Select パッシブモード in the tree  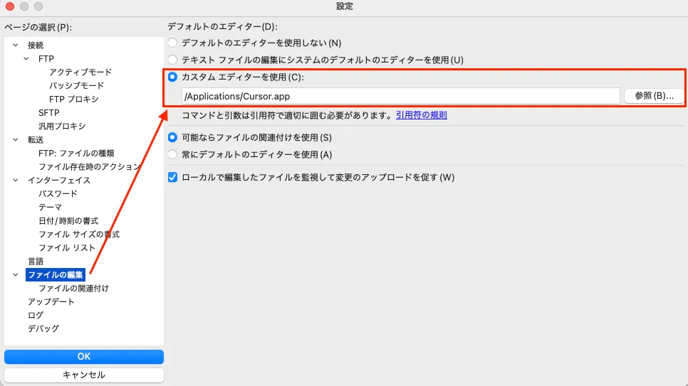(76, 85)
